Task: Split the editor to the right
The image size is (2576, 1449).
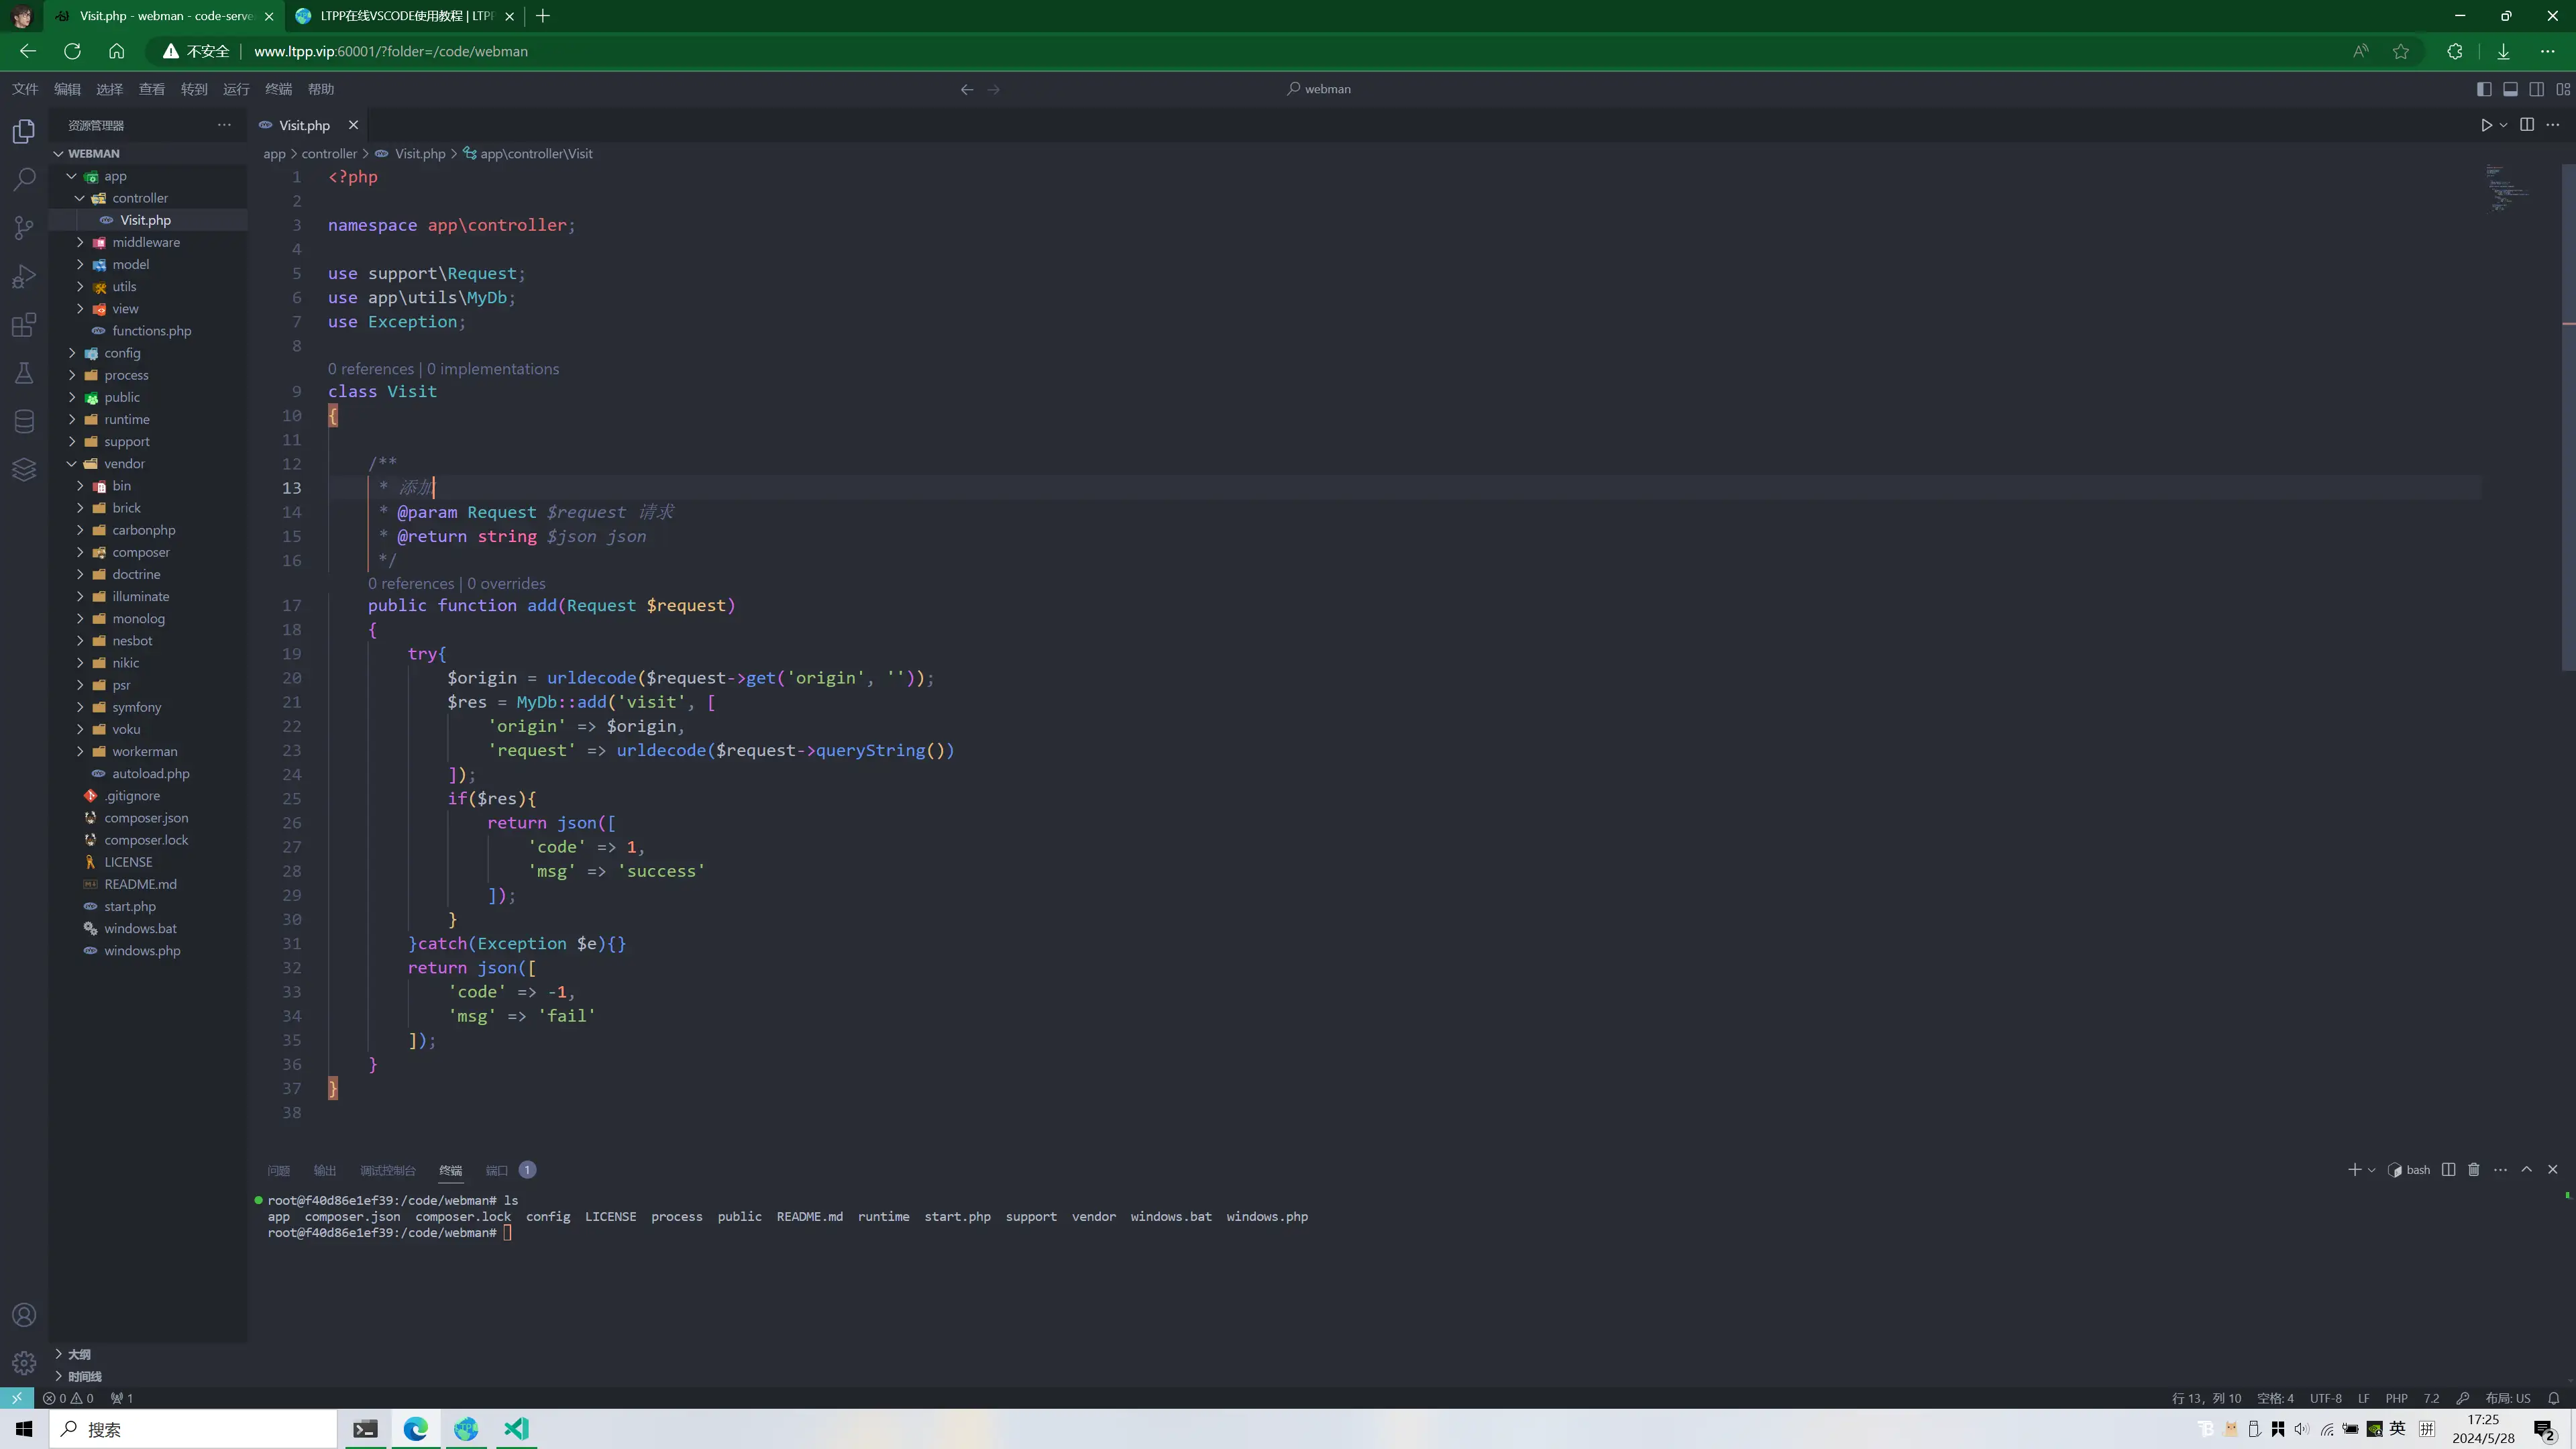Action: (2527, 125)
